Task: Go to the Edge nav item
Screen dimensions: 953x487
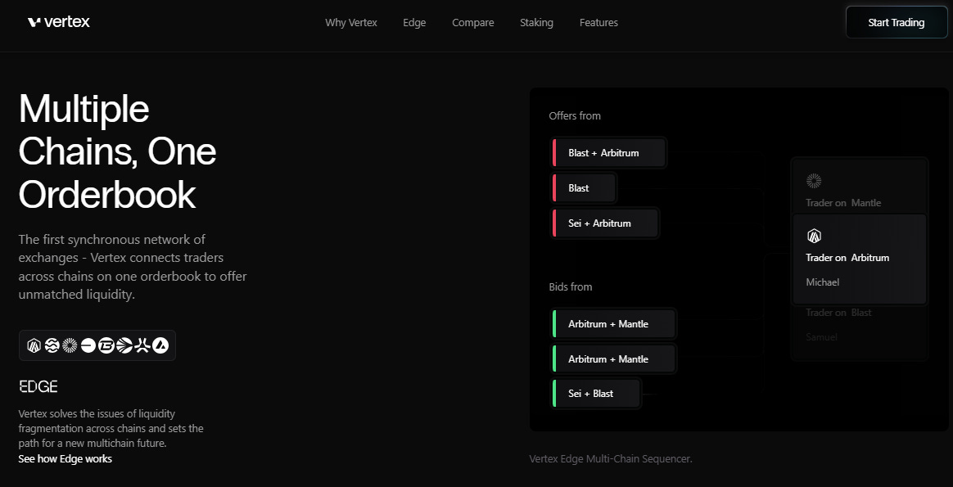Action: pyautogui.click(x=414, y=22)
